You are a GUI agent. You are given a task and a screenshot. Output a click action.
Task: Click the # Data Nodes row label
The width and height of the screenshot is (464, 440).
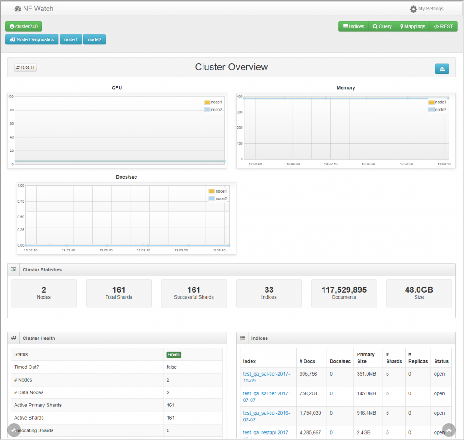pos(29,393)
